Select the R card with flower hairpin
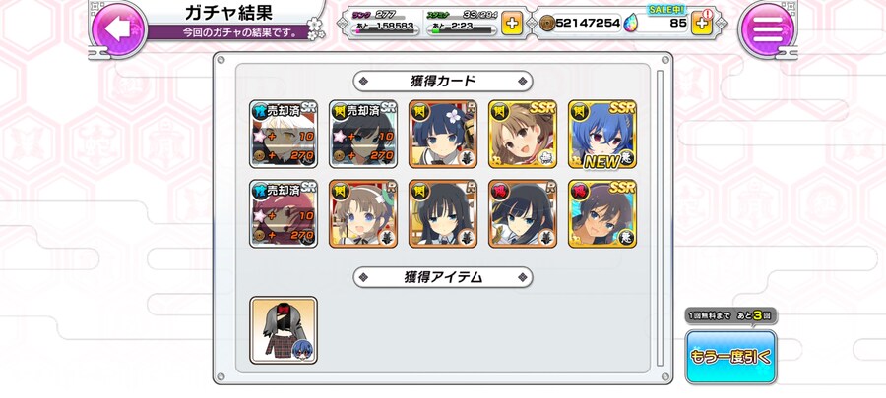 [x=443, y=135]
